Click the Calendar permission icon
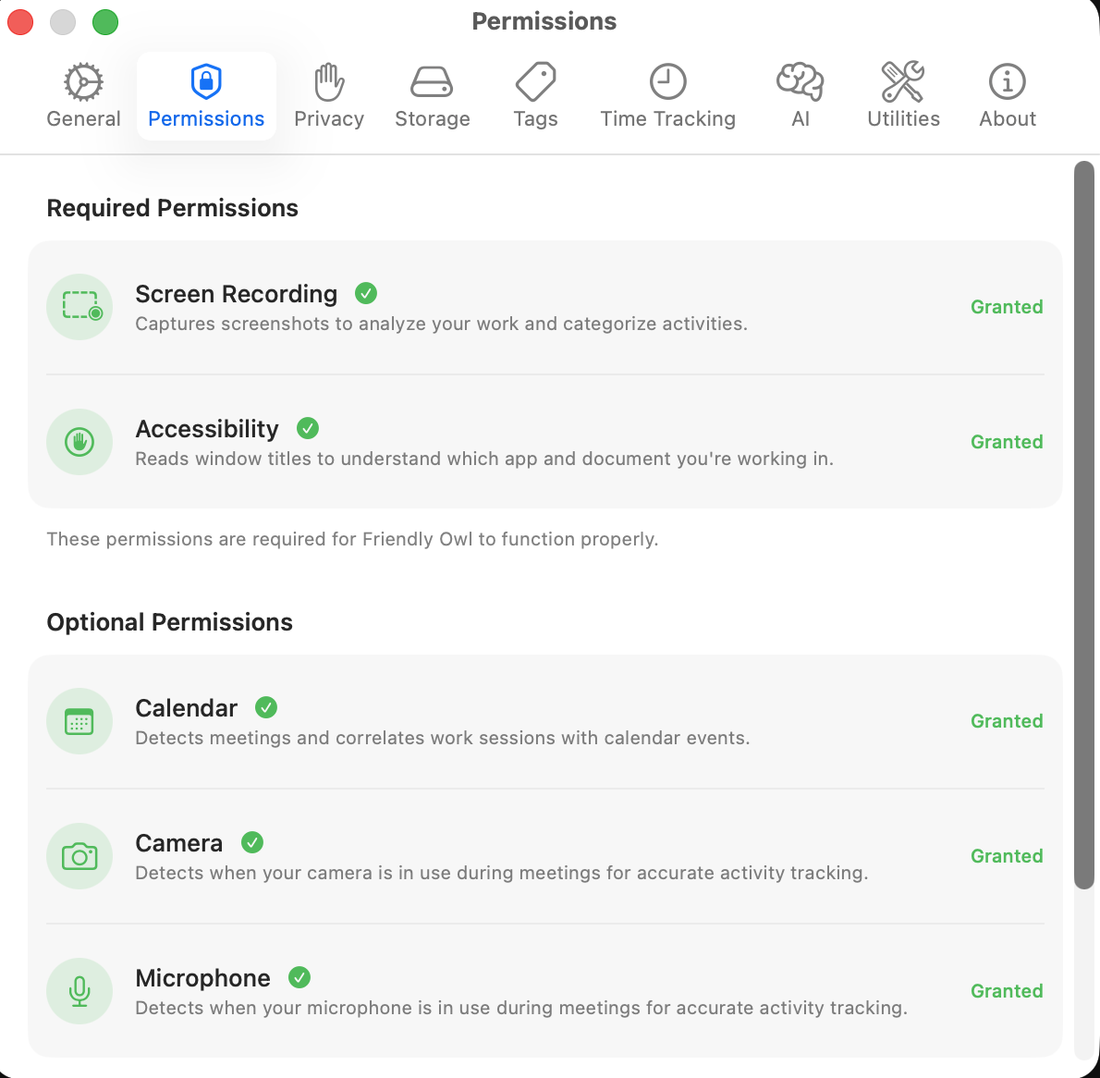The image size is (1100, 1078). point(79,721)
